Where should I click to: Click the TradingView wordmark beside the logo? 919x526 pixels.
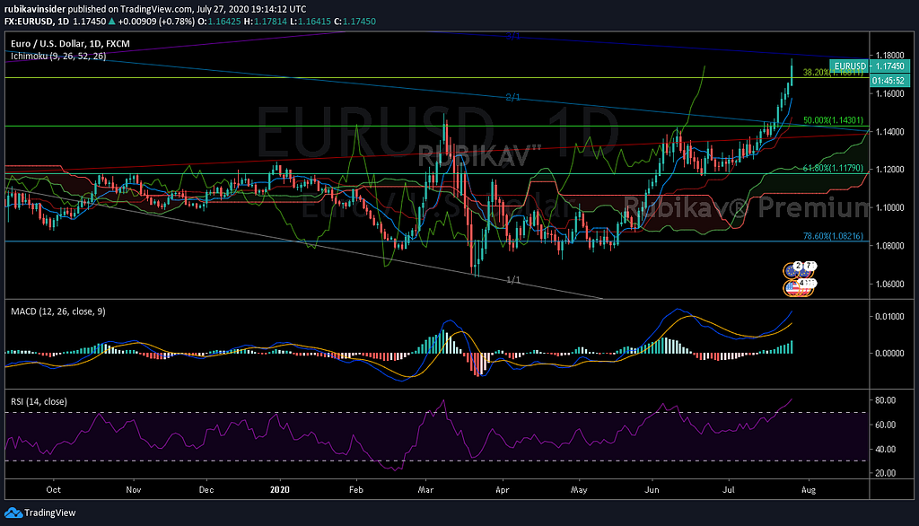tap(50, 513)
